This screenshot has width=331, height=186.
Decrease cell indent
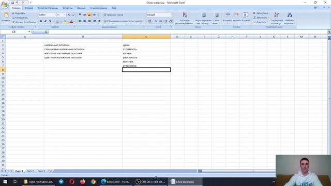[x=94, y=21]
